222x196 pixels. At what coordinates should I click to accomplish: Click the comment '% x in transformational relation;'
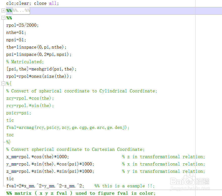click(x=164, y=164)
